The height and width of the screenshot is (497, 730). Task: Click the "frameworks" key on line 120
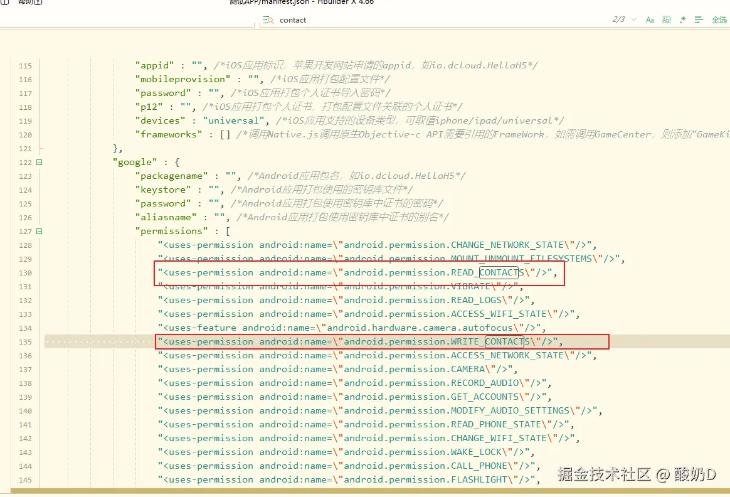tap(169, 134)
